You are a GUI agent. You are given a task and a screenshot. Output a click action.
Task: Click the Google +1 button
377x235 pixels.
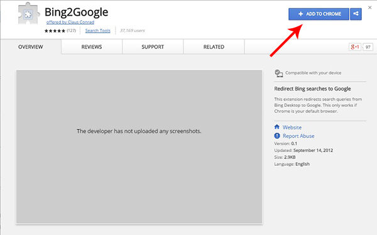click(x=355, y=47)
